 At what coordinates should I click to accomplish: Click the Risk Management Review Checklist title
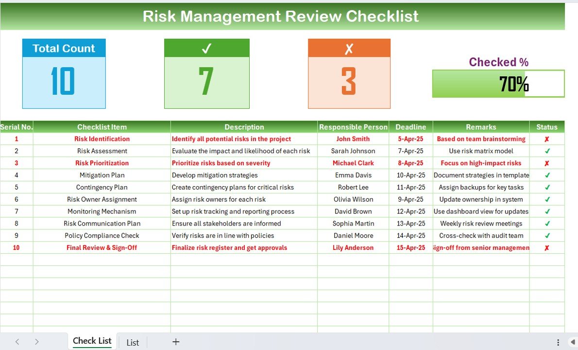pos(281,16)
